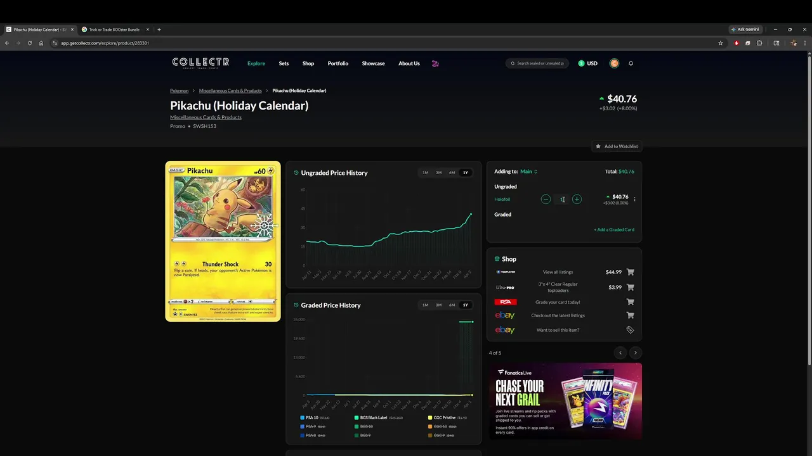Click the eBay latest listings cart icon
812x456 pixels.
(x=630, y=315)
